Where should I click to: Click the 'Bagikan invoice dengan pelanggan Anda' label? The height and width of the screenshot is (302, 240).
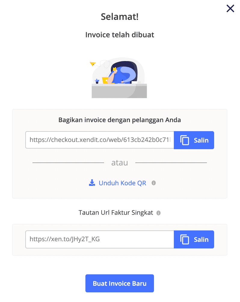pyautogui.click(x=120, y=120)
